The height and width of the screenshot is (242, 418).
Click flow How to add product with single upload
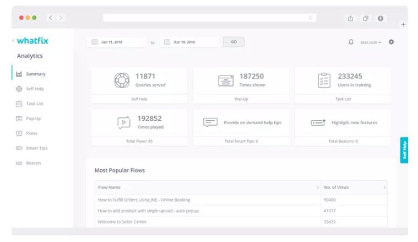pos(148,211)
